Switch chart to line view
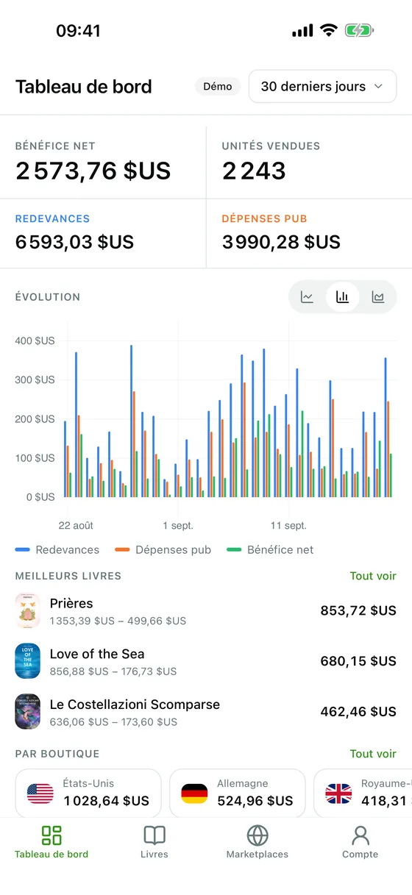This screenshot has width=412, height=895. (x=308, y=297)
